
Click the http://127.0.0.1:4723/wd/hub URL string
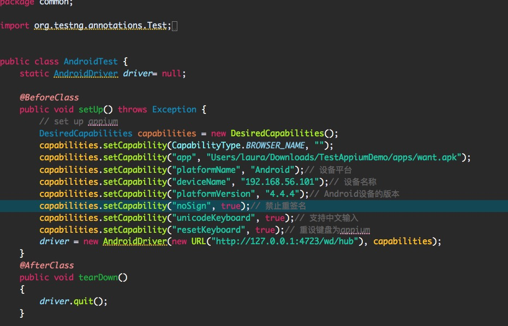pos(285,241)
